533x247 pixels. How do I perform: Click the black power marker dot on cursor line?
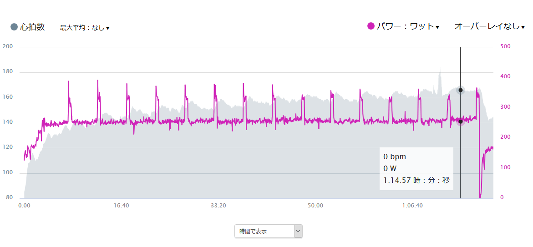point(461,121)
